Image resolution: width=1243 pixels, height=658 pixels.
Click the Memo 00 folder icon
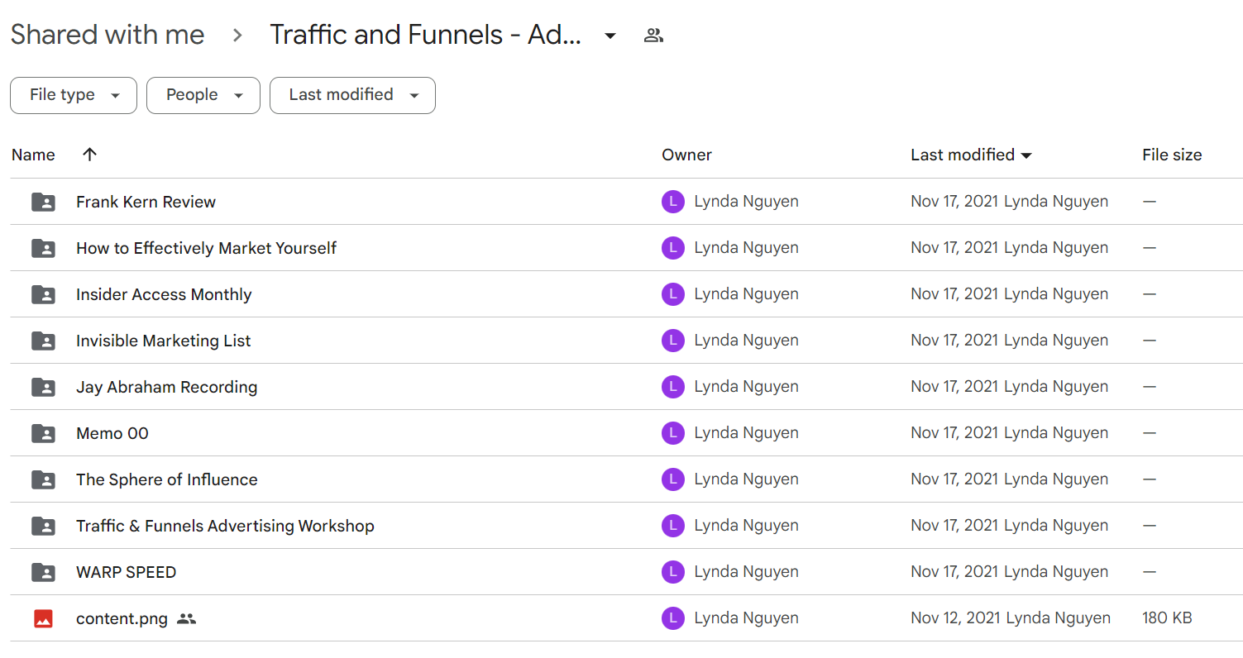[x=43, y=433]
